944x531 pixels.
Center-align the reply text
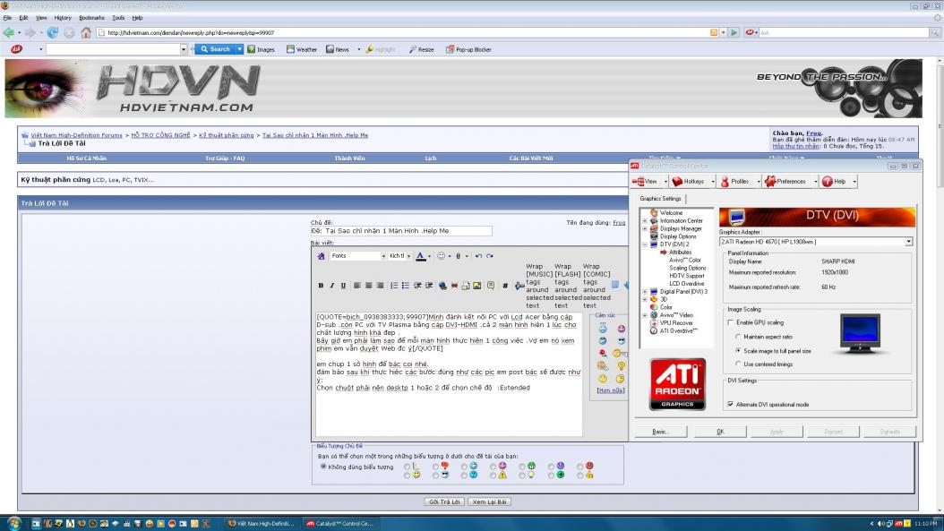pos(368,286)
